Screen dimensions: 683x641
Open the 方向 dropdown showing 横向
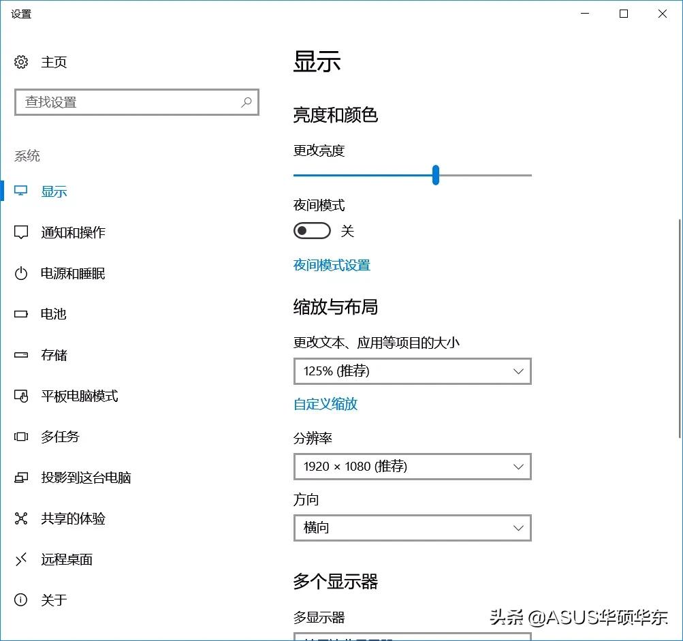[412, 528]
